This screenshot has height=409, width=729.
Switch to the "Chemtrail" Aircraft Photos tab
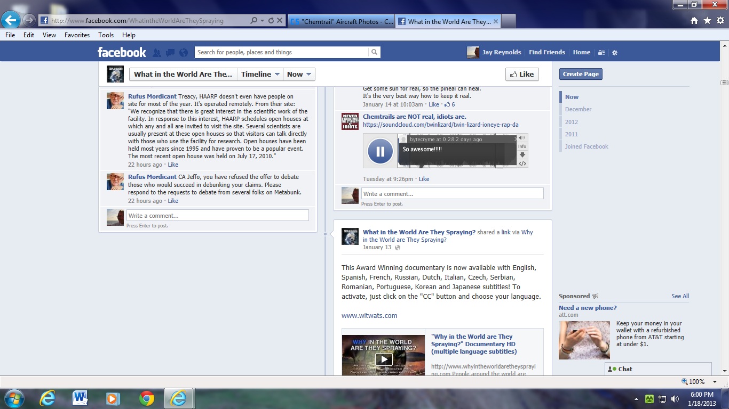click(342, 22)
